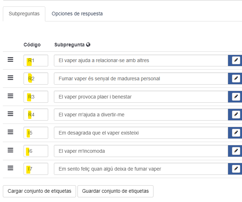Click the pencil edit icon for row R1
The height and width of the screenshot is (202, 242).
point(236,60)
